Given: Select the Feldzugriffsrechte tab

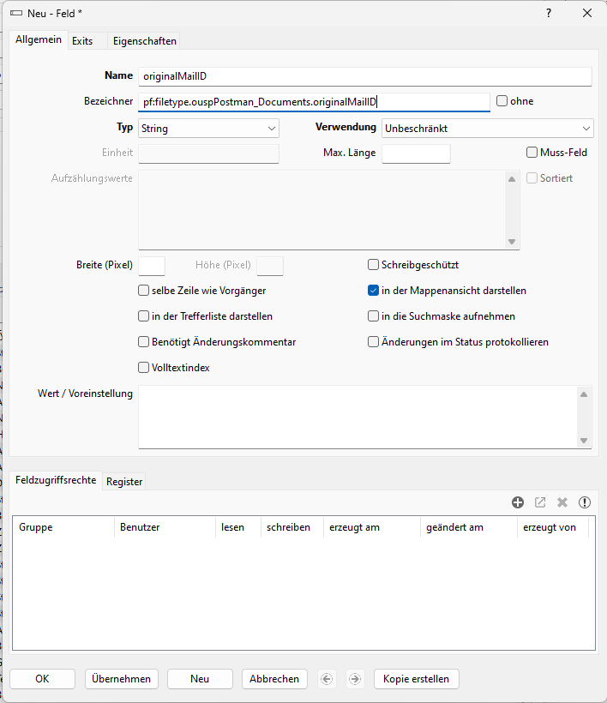Looking at the screenshot, I should (x=56, y=480).
